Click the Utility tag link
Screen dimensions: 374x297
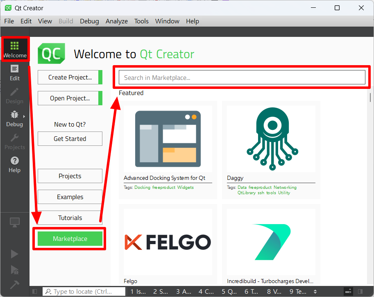coord(284,193)
